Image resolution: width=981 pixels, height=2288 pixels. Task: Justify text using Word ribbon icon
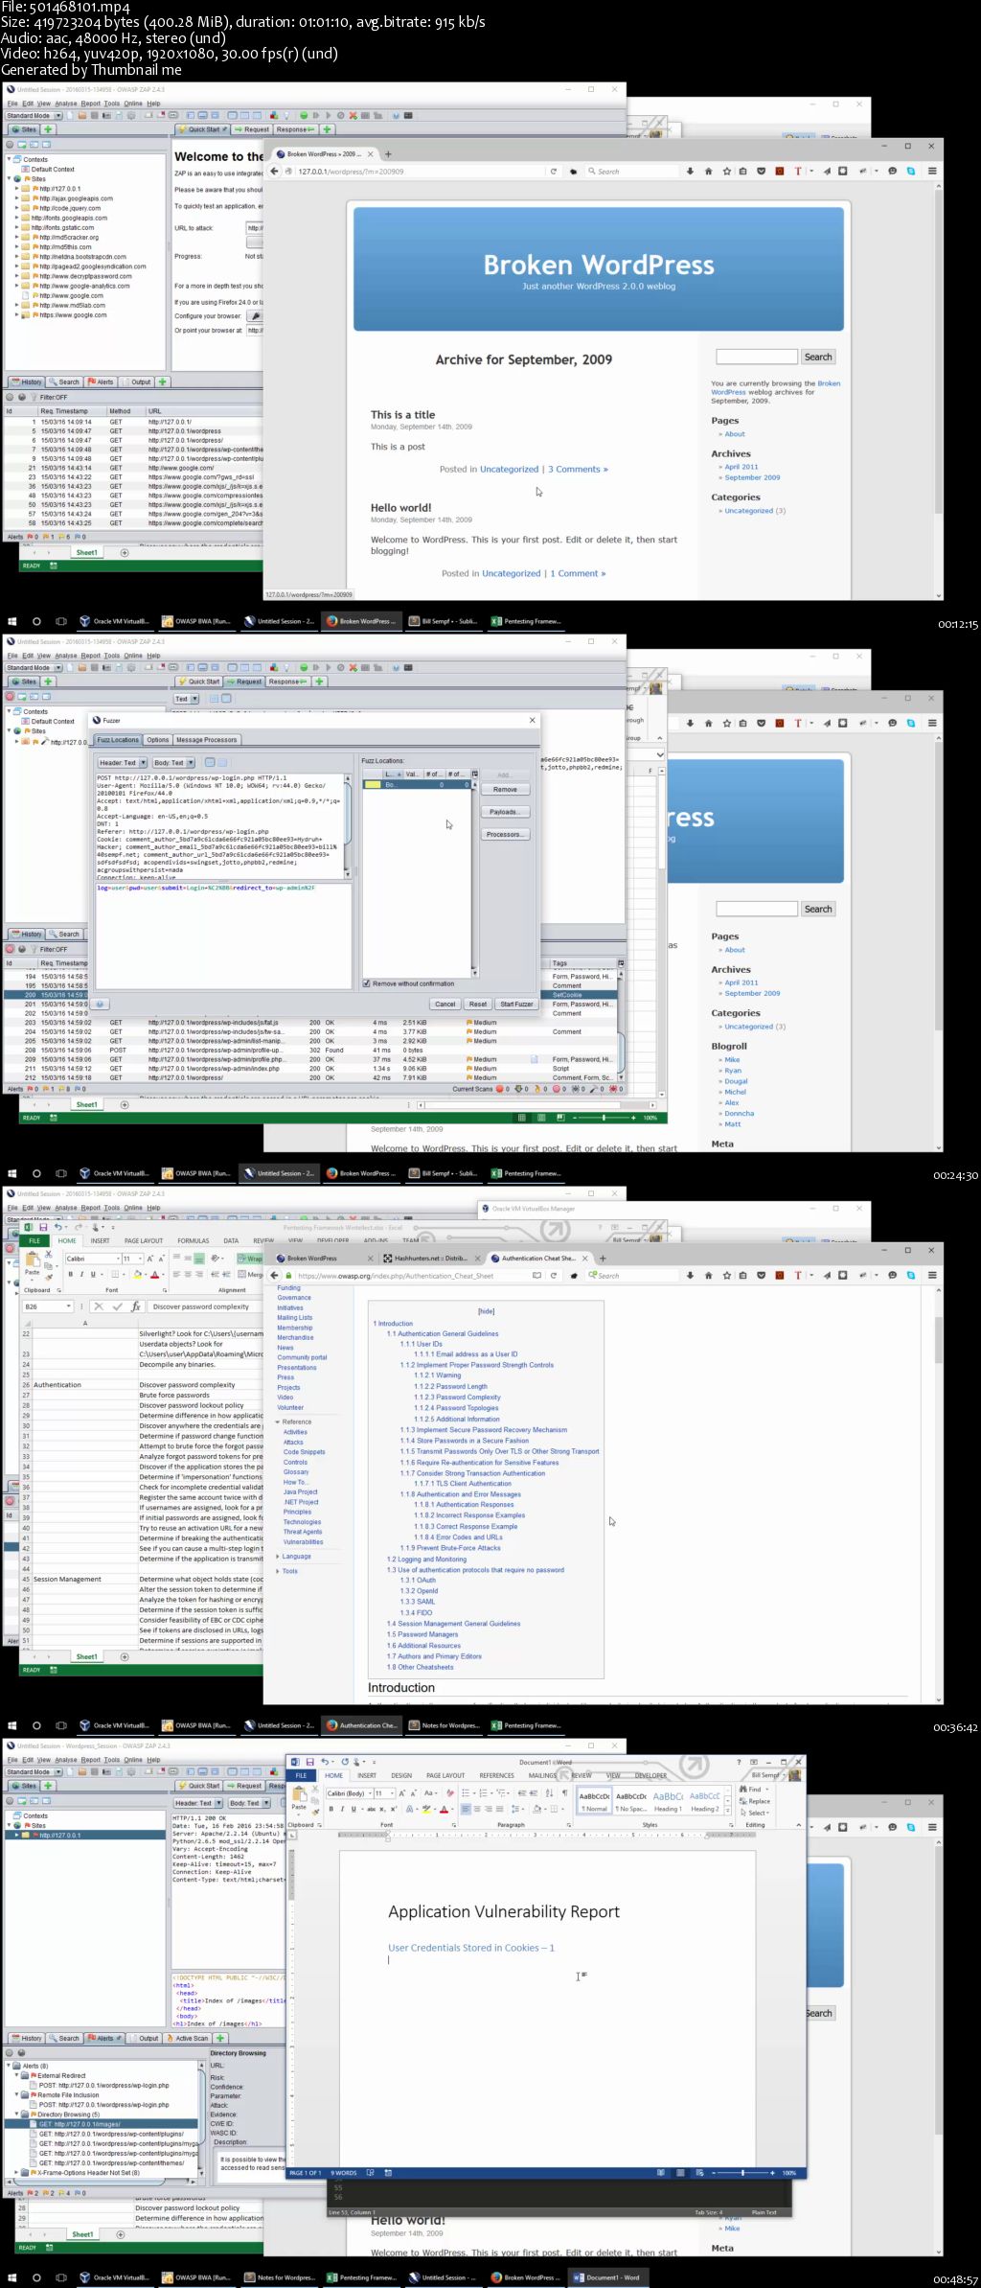499,1809
